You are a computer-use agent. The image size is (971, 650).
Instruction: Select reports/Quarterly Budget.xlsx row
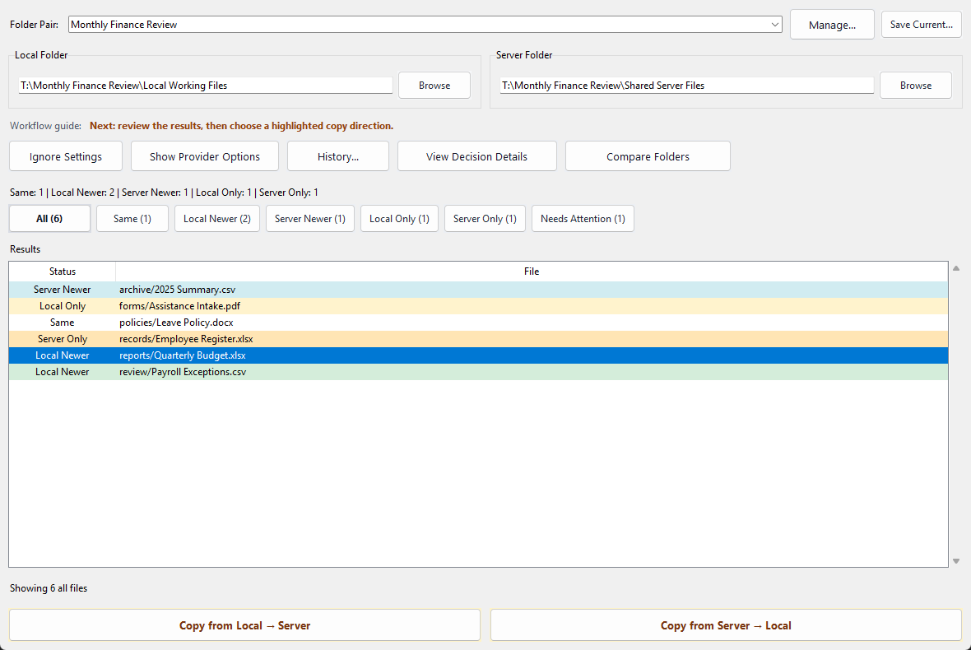(478, 355)
